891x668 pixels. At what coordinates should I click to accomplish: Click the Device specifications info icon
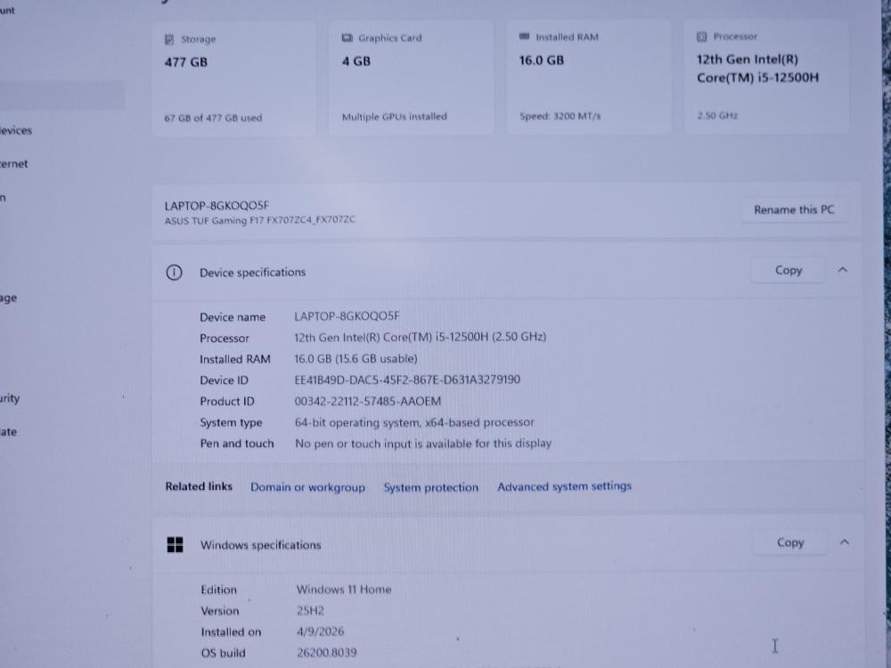pyautogui.click(x=174, y=273)
